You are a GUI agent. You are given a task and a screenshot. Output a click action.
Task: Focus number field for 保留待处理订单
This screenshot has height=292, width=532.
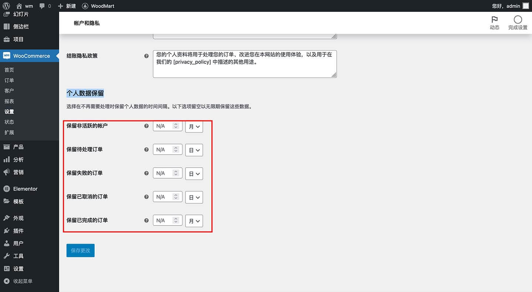tap(168, 150)
